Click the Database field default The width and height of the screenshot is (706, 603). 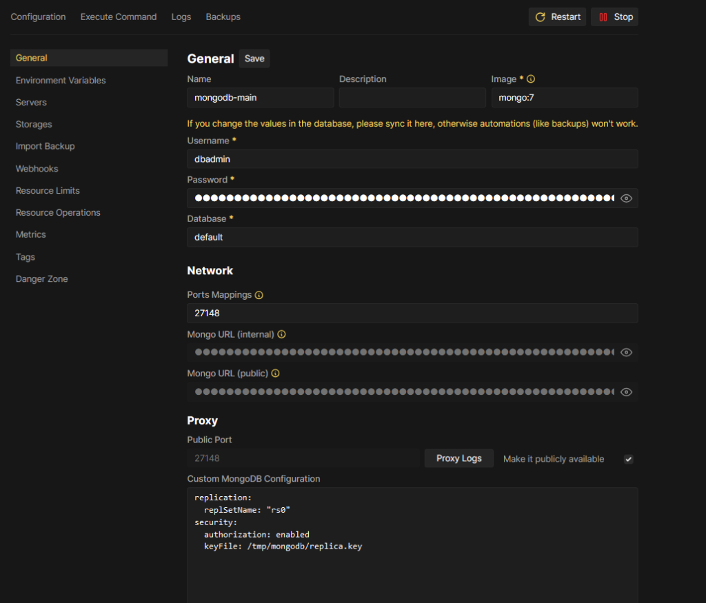click(x=412, y=237)
